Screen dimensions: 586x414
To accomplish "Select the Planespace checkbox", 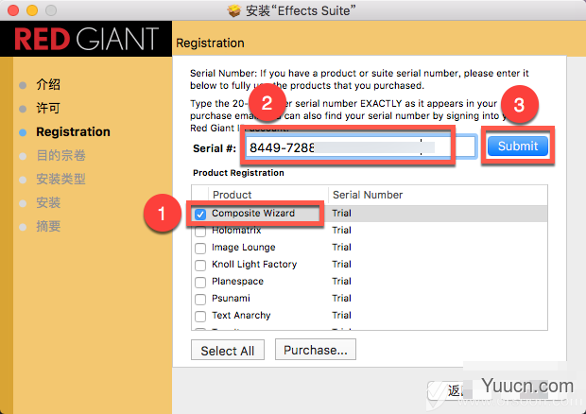I will (x=200, y=283).
